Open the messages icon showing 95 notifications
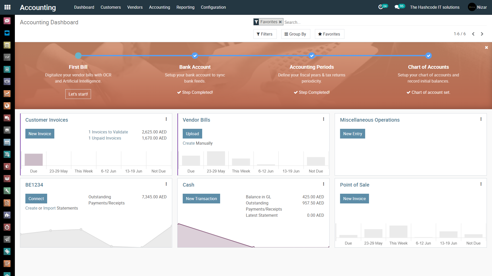This screenshot has width=492, height=276. [397, 7]
